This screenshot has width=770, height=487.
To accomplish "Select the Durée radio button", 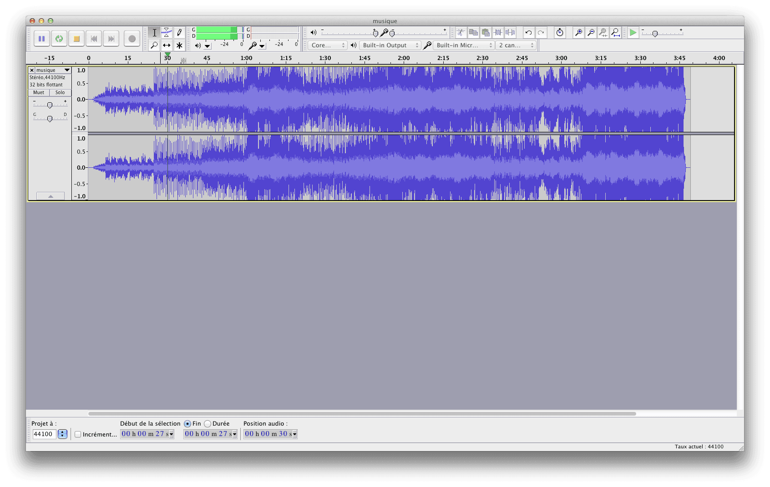I will (x=208, y=424).
